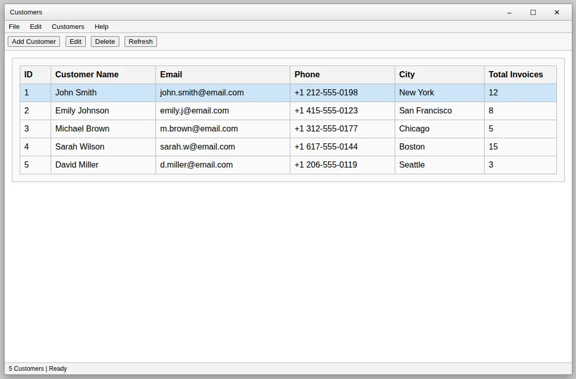This screenshot has width=576, height=379.
Task: Click the Total Invoices column header
Action: (x=516, y=75)
